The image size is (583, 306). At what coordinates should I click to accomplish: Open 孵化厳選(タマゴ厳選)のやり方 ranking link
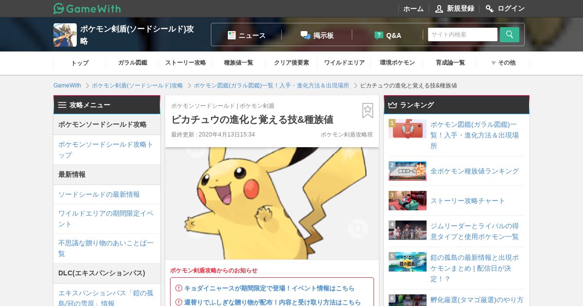pos(477,300)
